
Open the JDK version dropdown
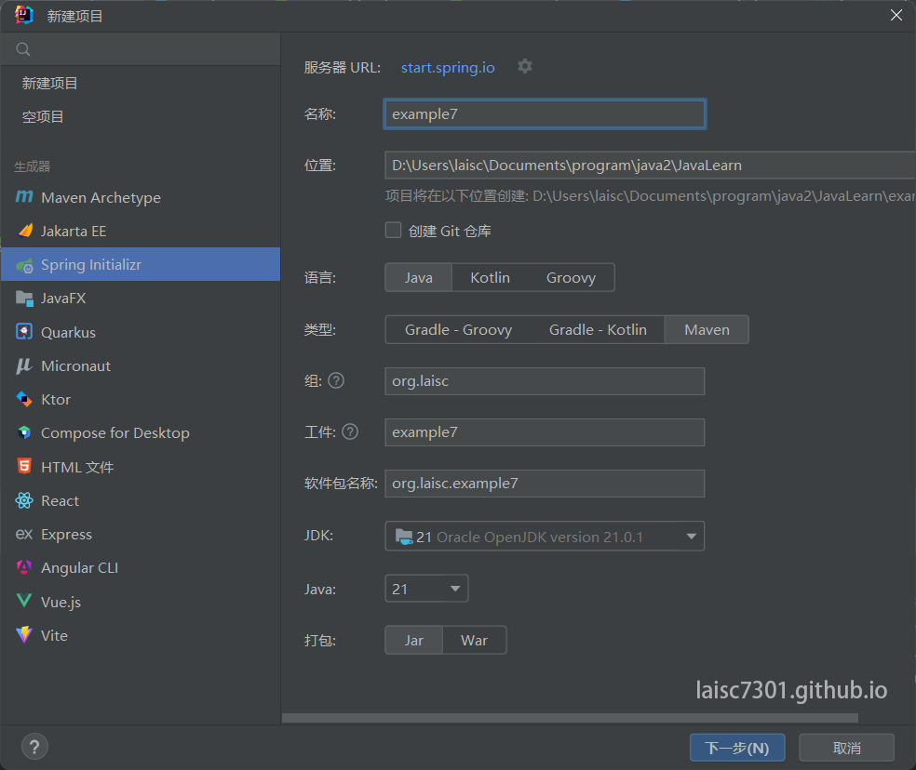click(x=690, y=537)
